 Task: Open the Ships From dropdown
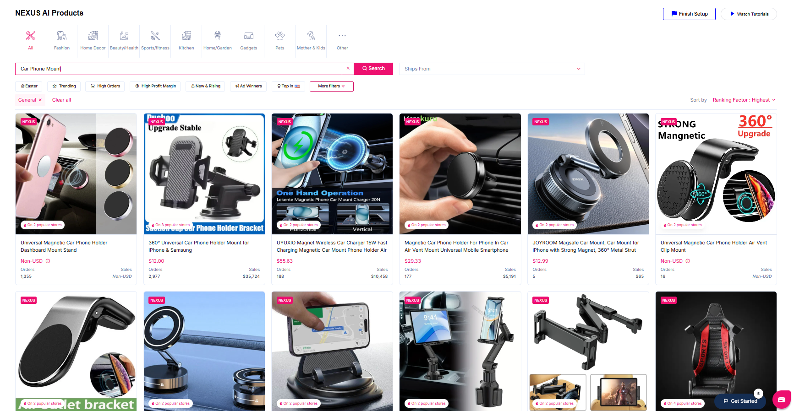pyautogui.click(x=492, y=69)
